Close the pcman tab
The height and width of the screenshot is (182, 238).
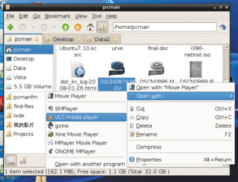point(37,39)
